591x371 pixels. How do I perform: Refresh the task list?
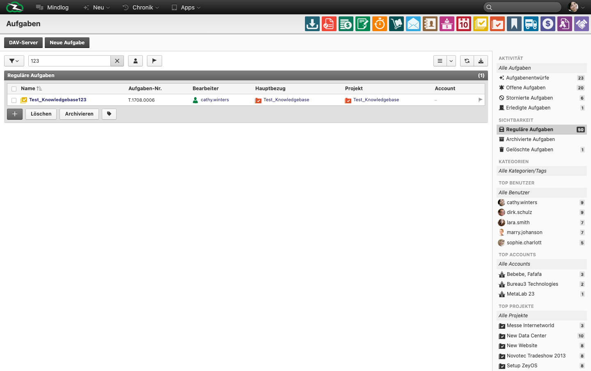tap(467, 61)
